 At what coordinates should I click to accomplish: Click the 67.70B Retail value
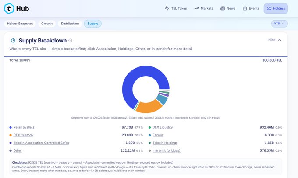coord(128,127)
